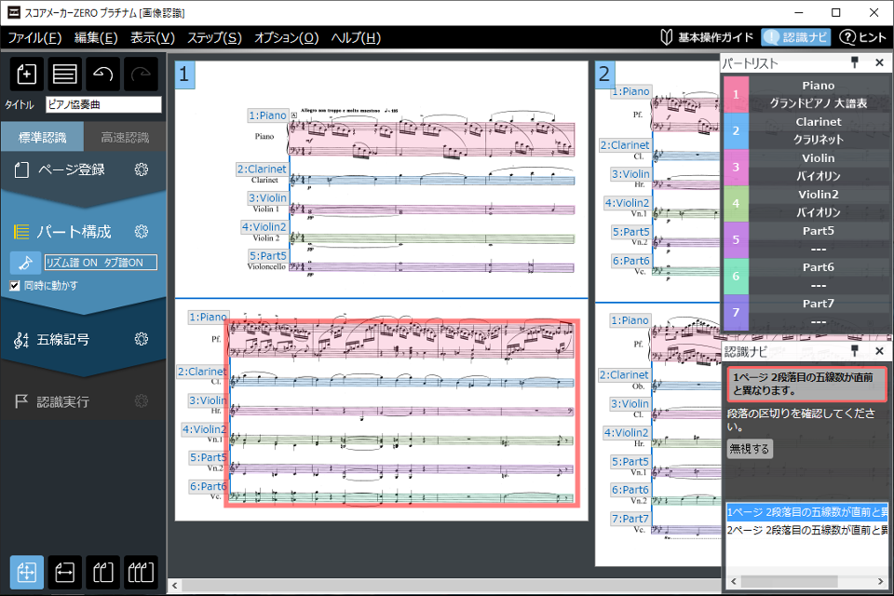Open the gear settings for 五線記号
The image size is (894, 596).
pyautogui.click(x=142, y=339)
